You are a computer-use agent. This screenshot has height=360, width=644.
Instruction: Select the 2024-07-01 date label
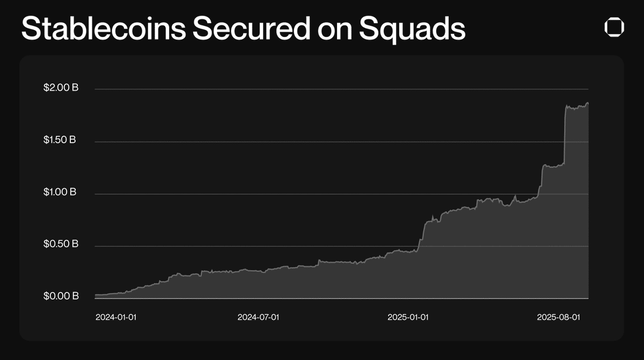coord(258,317)
